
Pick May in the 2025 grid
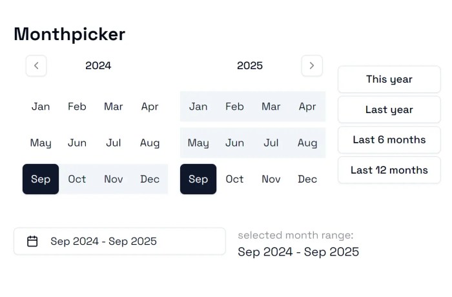point(198,143)
